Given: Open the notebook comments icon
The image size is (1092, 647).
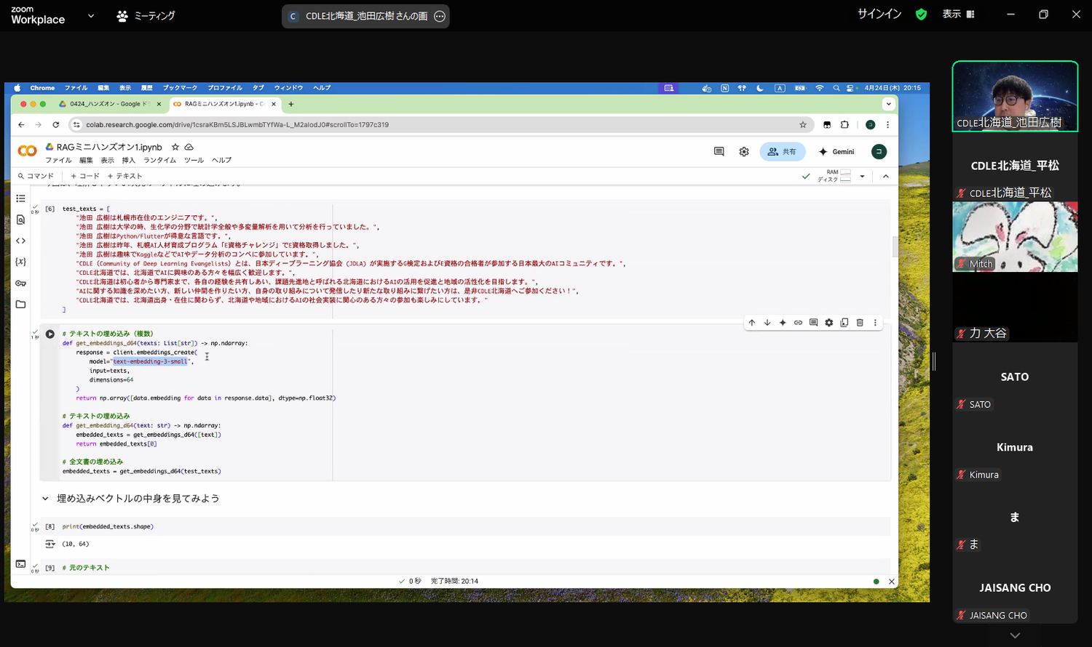Looking at the screenshot, I should [x=719, y=152].
